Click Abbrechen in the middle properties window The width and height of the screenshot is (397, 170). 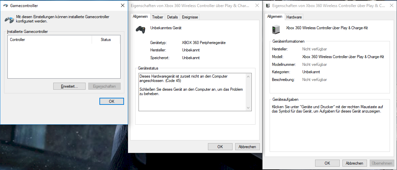[247, 146]
